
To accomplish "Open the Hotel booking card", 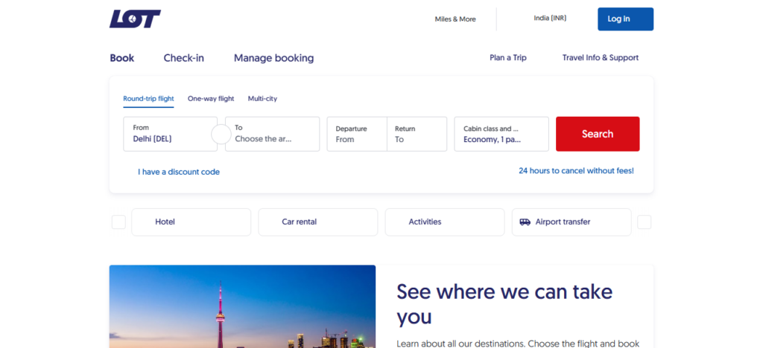I will coord(191,222).
